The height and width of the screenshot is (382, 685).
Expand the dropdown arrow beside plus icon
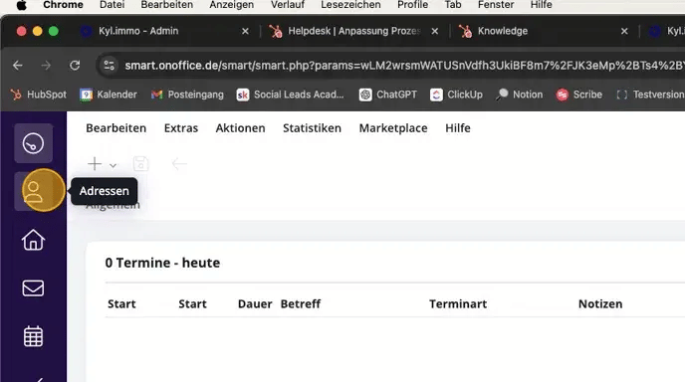114,165
